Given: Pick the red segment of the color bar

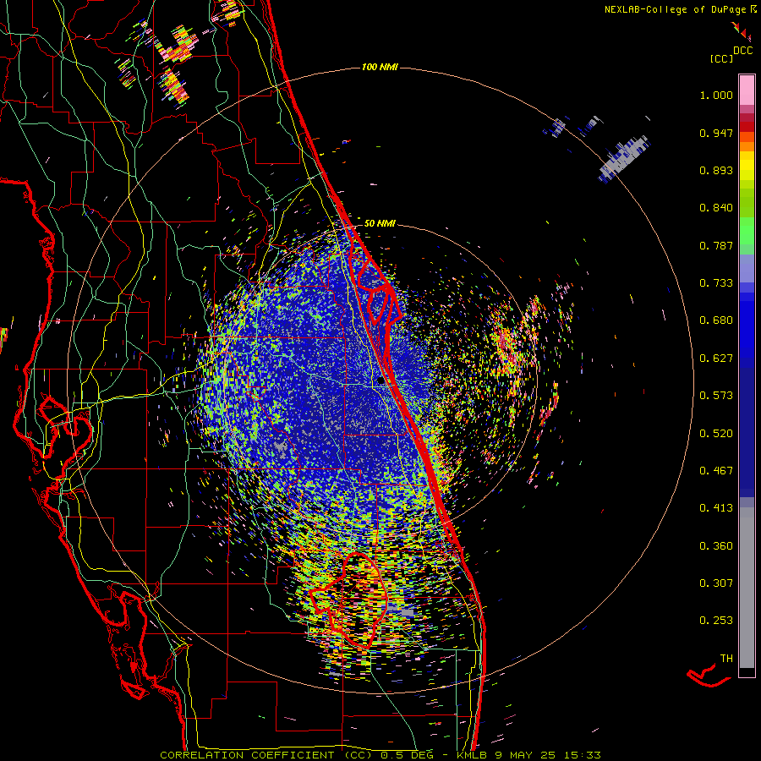Looking at the screenshot, I should [747, 127].
